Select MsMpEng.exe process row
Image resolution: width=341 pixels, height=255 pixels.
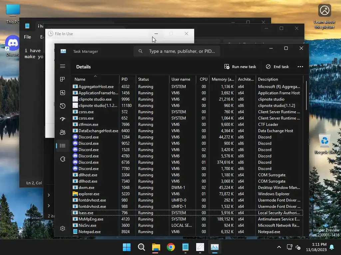[187, 219]
